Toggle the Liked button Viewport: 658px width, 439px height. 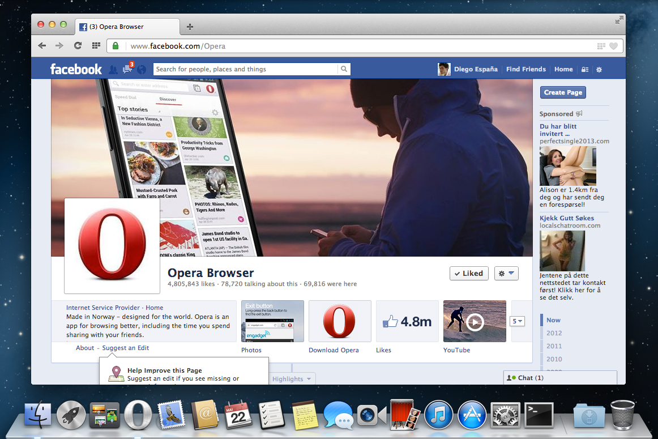(x=469, y=273)
